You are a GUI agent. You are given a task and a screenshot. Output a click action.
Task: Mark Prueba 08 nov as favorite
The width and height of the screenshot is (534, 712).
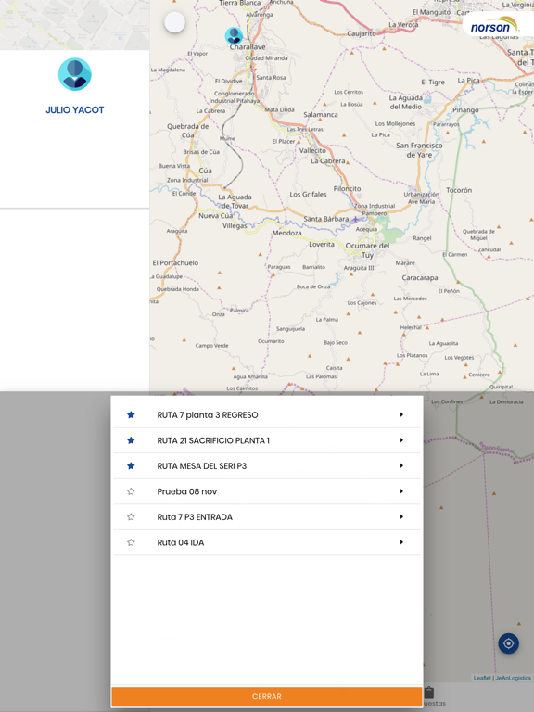coord(131,491)
